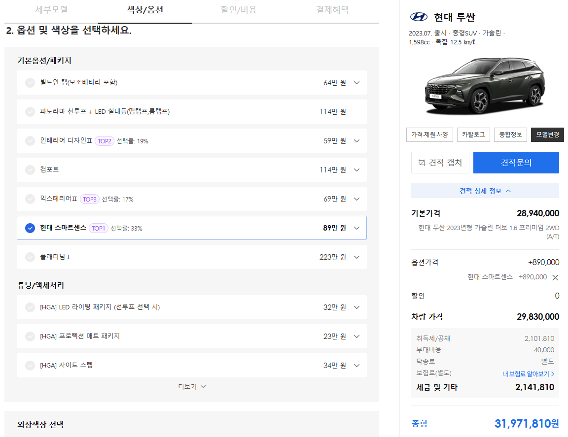The image size is (568, 437).
Task: Remove 현대 스마트센스 option with X icon
Action: tap(555, 277)
